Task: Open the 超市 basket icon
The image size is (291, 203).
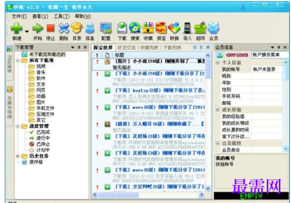Action: tap(200, 28)
